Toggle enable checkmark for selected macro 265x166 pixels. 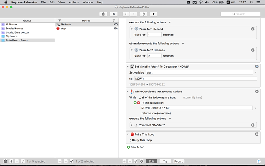coord(71,161)
